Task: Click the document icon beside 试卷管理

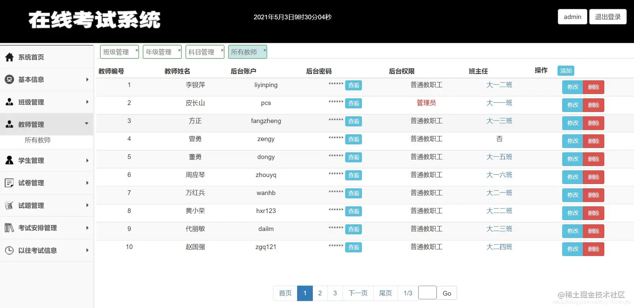Action: tap(9, 183)
